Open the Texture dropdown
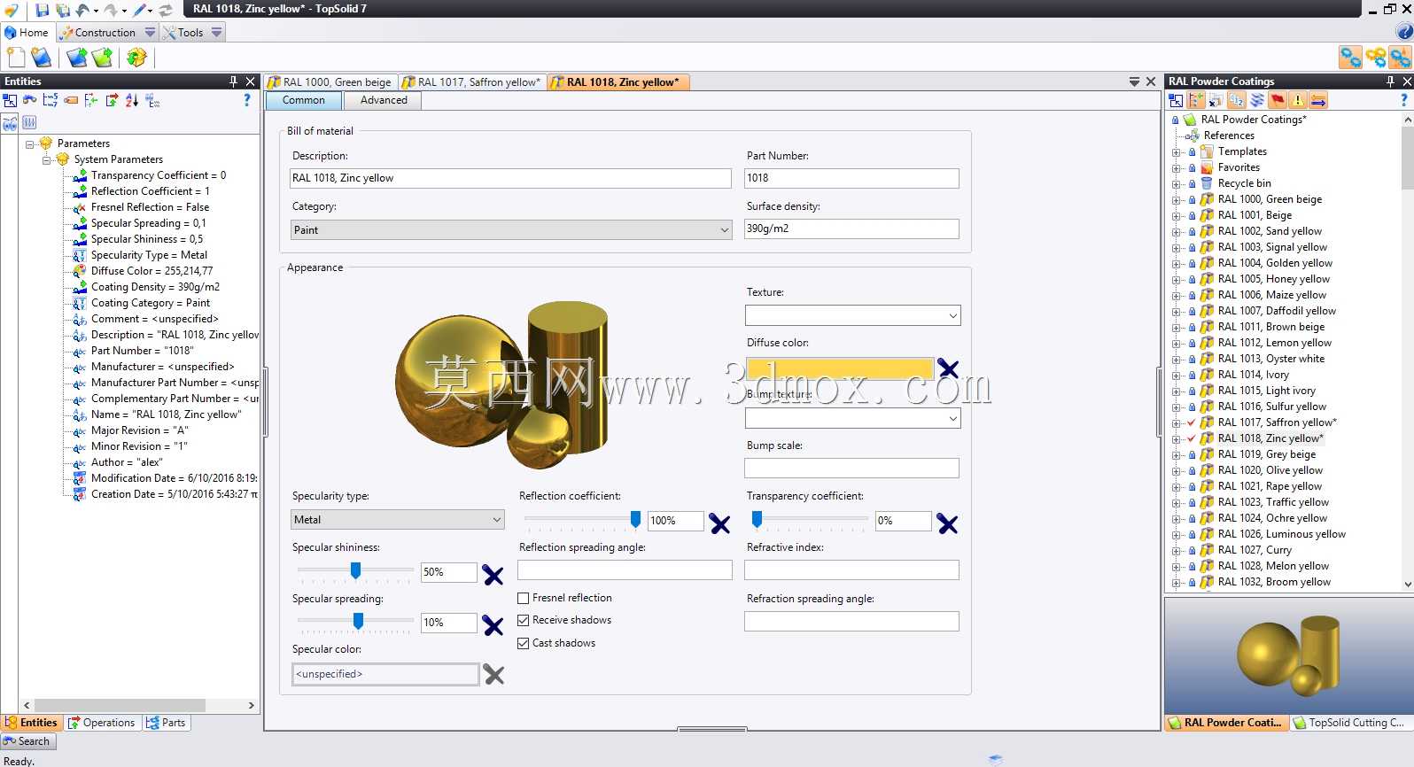This screenshot has width=1414, height=767. tap(852, 315)
